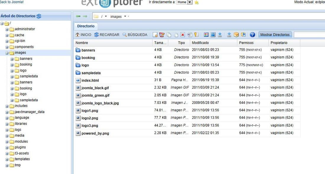Sort by the Propietario column header

[284, 43]
